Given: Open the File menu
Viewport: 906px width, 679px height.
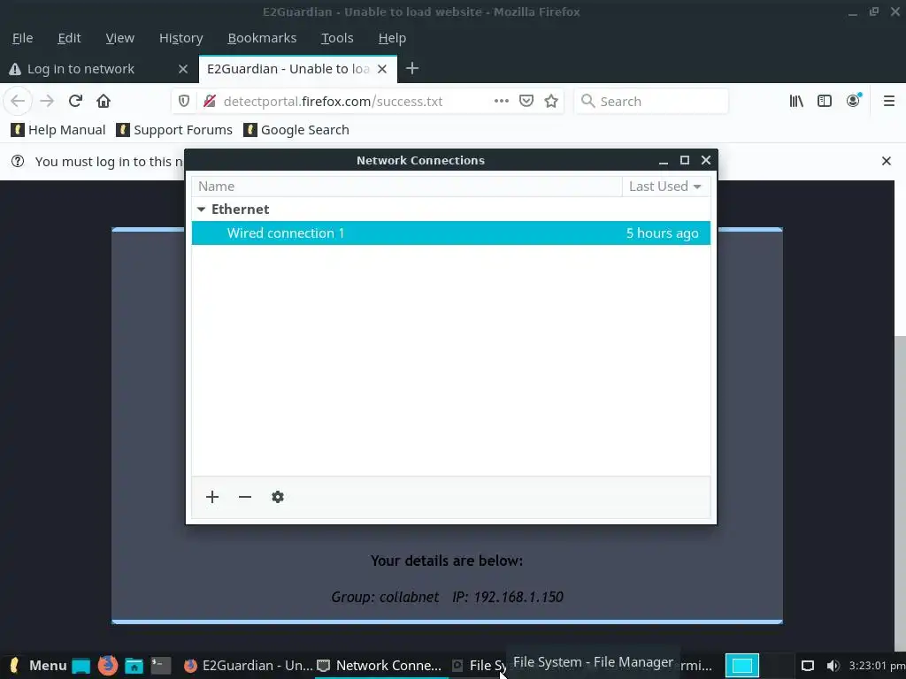Looking at the screenshot, I should (22, 38).
